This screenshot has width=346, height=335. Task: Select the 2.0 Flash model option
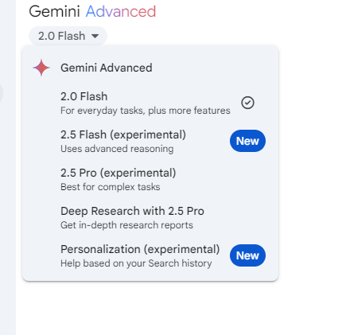pos(150,103)
